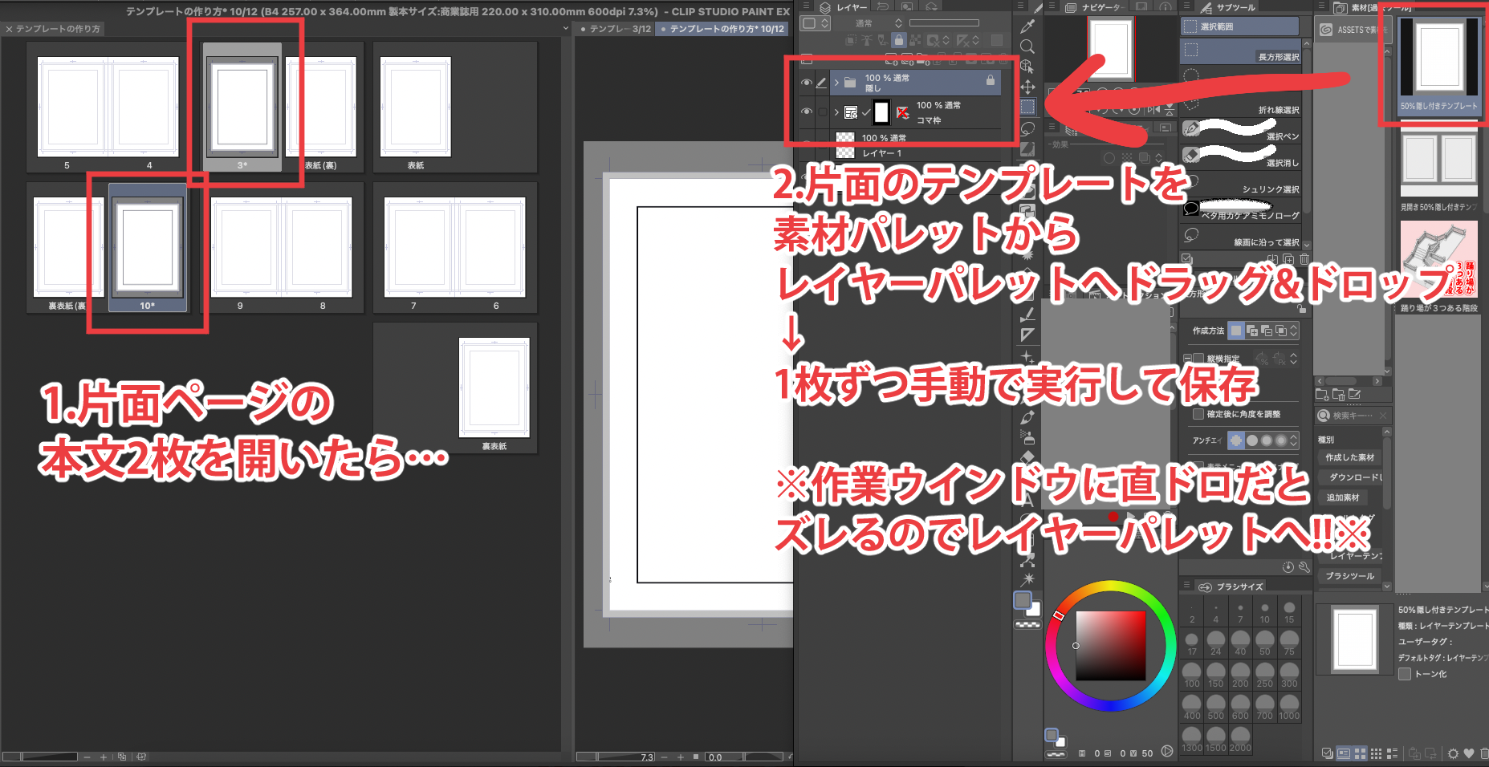Expand the コマ枠 frame folder layer
The width and height of the screenshot is (1489, 767).
(x=836, y=112)
